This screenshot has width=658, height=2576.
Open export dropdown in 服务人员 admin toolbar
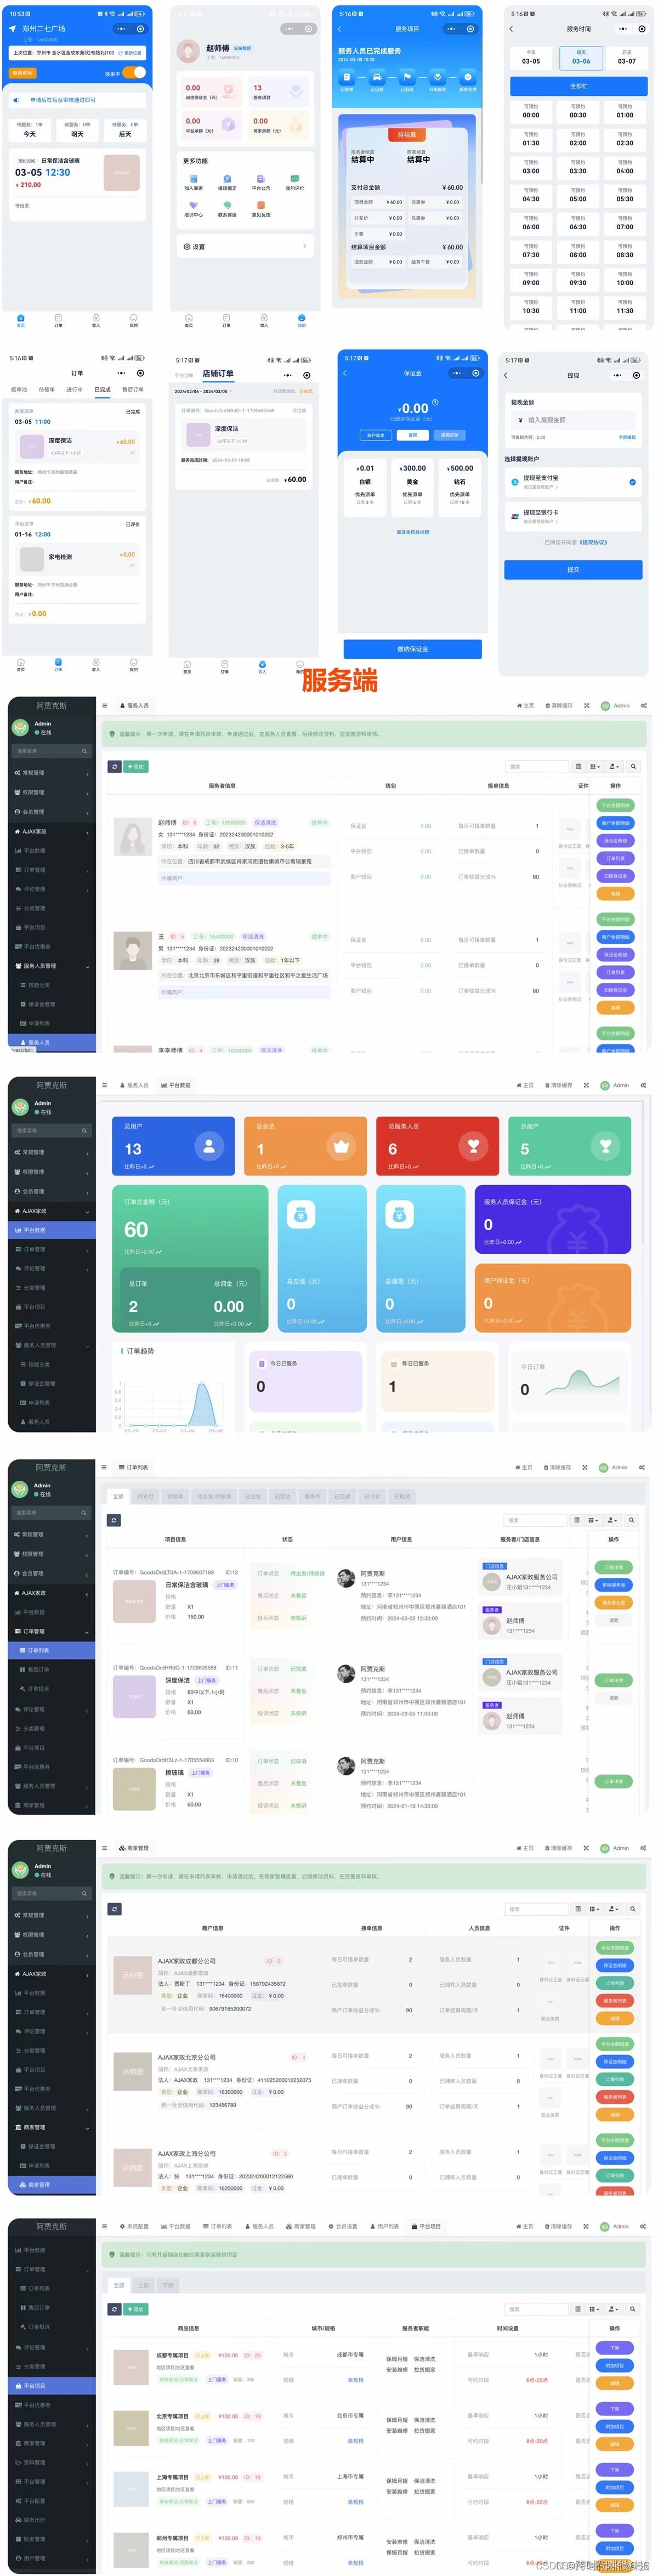click(x=614, y=766)
